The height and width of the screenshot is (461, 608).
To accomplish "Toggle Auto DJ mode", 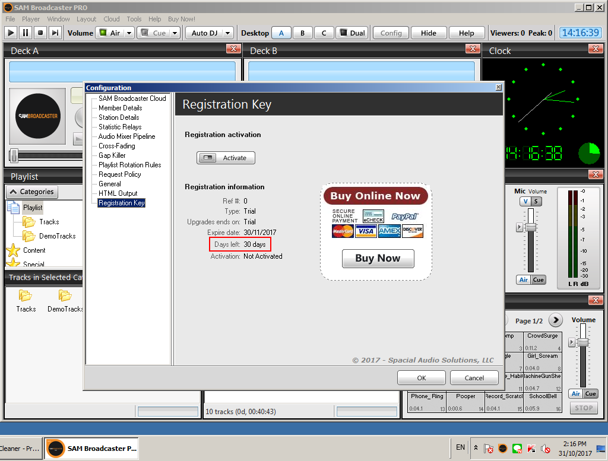I will point(204,33).
